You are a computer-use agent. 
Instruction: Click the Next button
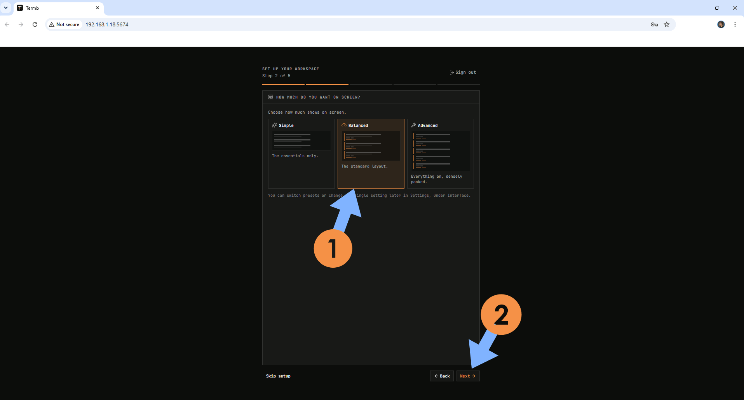coord(468,376)
